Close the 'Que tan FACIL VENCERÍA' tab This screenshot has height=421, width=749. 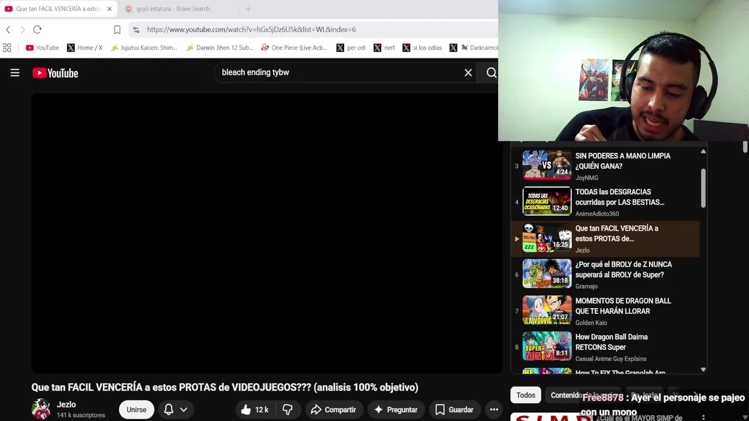[109, 9]
